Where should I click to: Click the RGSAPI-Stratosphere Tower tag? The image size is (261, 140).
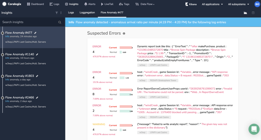click(163, 80)
